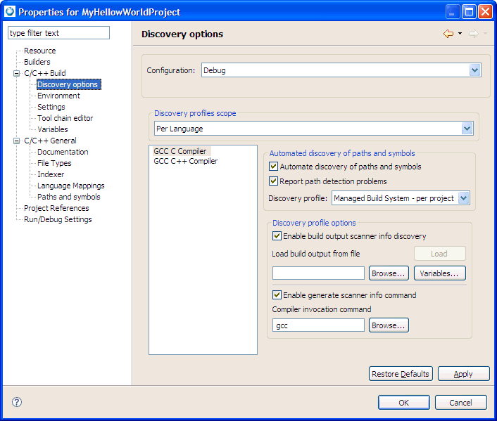Toggle Automate discovery of paths and symbols
The image size is (497, 421).
pos(274,167)
